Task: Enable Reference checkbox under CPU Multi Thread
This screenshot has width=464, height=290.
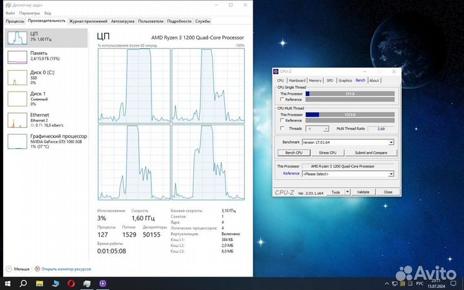Action: [x=282, y=121]
